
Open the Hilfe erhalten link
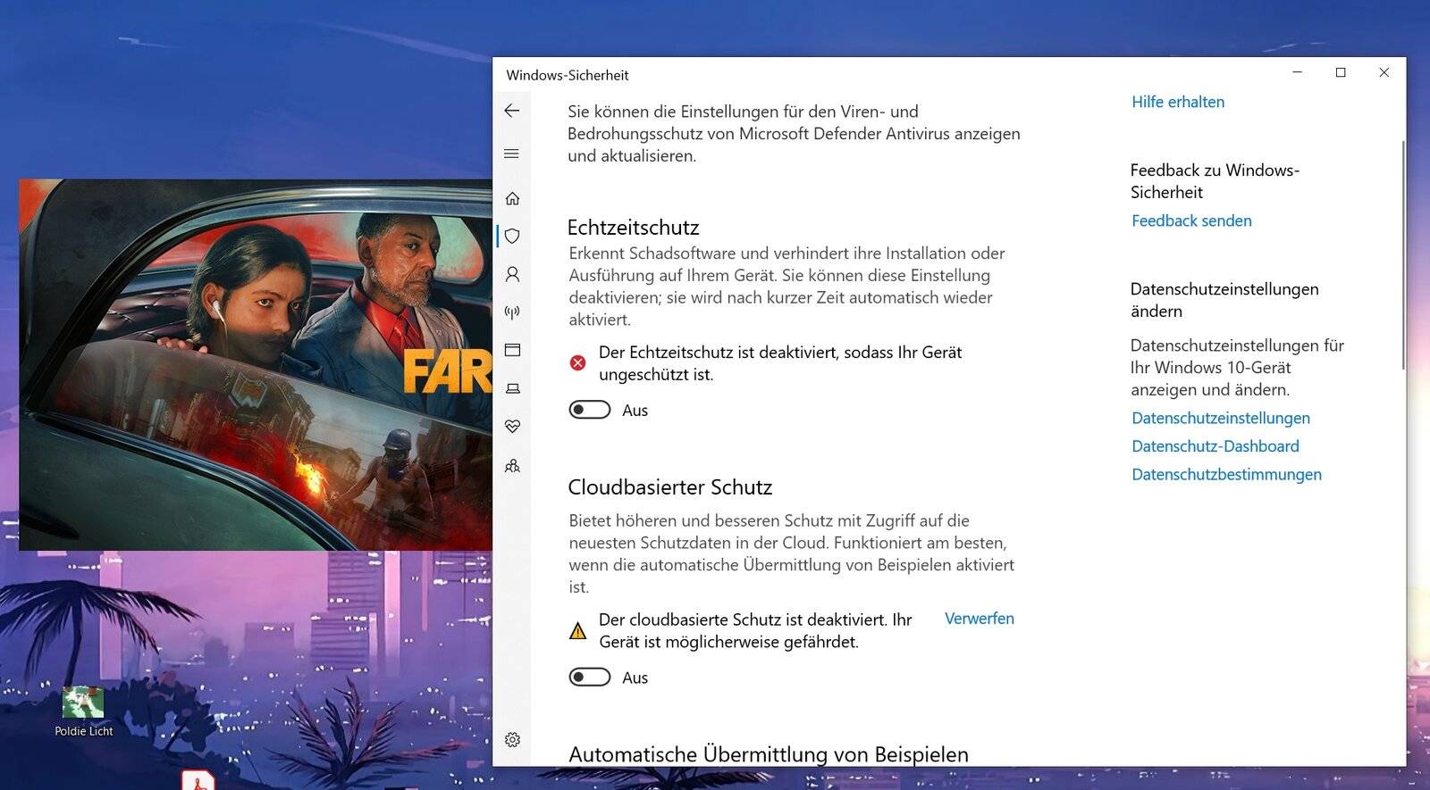pos(1178,102)
